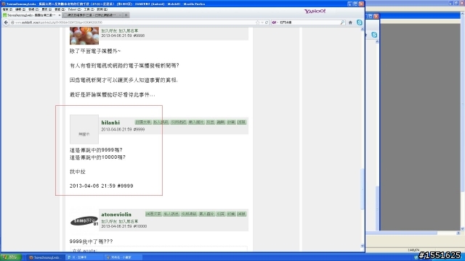
Task: Open the 說明 (Help) menu
Action: (x=102, y=9)
